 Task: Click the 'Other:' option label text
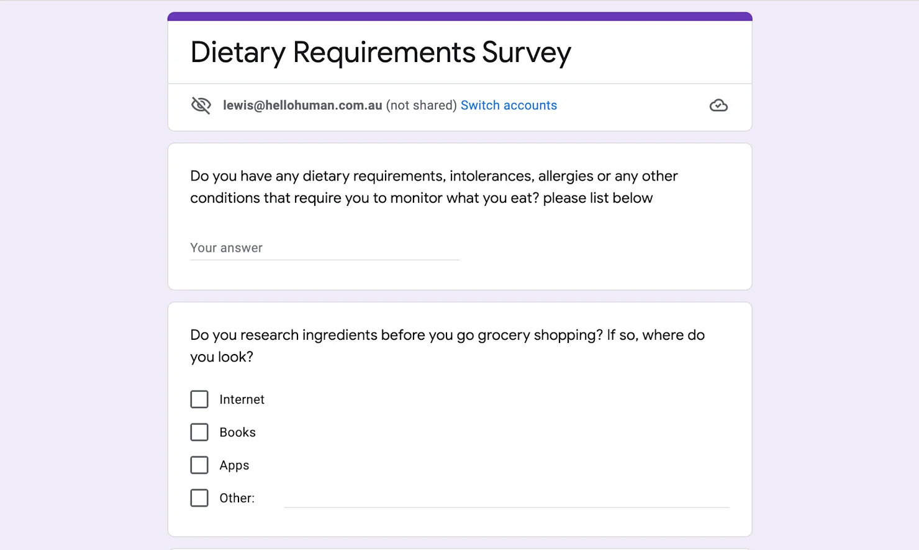[237, 498]
